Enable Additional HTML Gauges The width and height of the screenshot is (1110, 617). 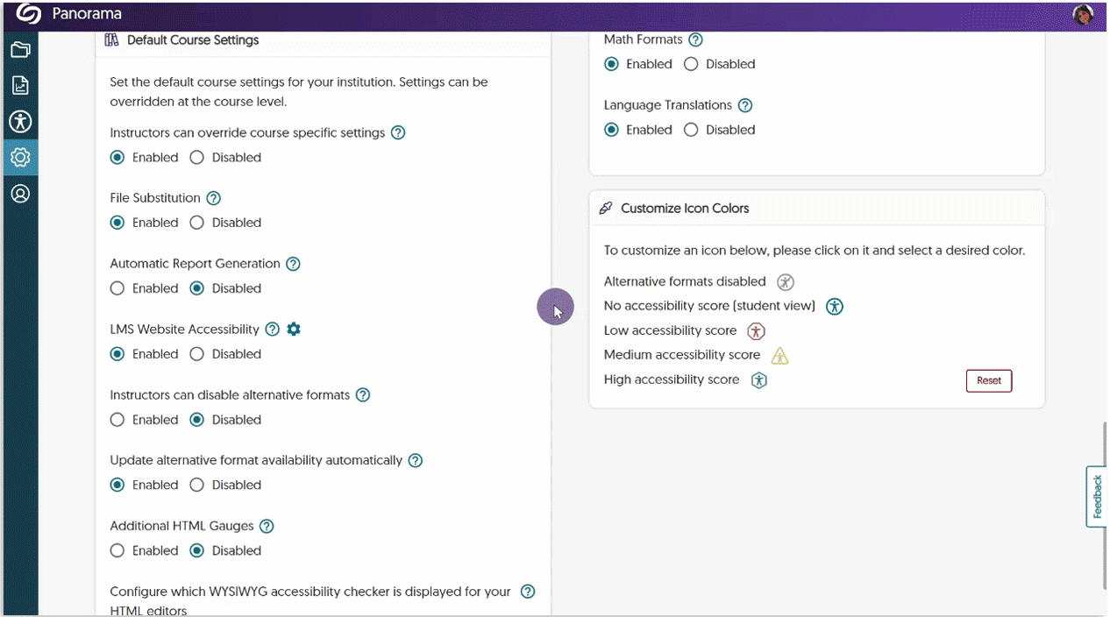tap(117, 550)
